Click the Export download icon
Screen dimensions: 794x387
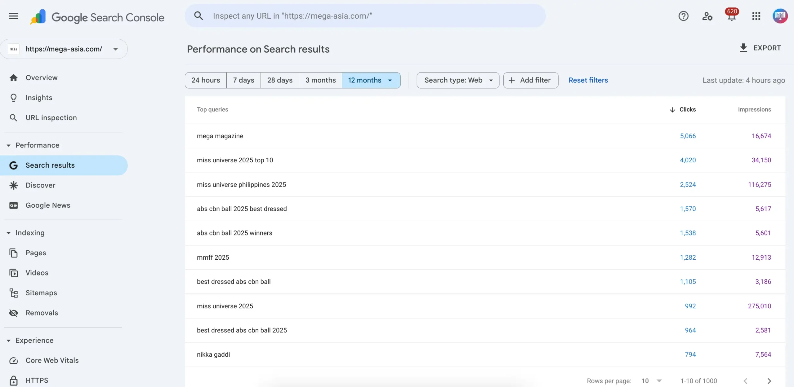click(x=743, y=48)
